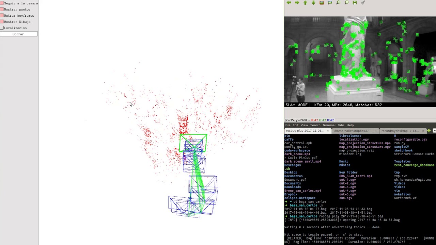Click 'missfont.log' in terminal listing

[x=350, y=154]
